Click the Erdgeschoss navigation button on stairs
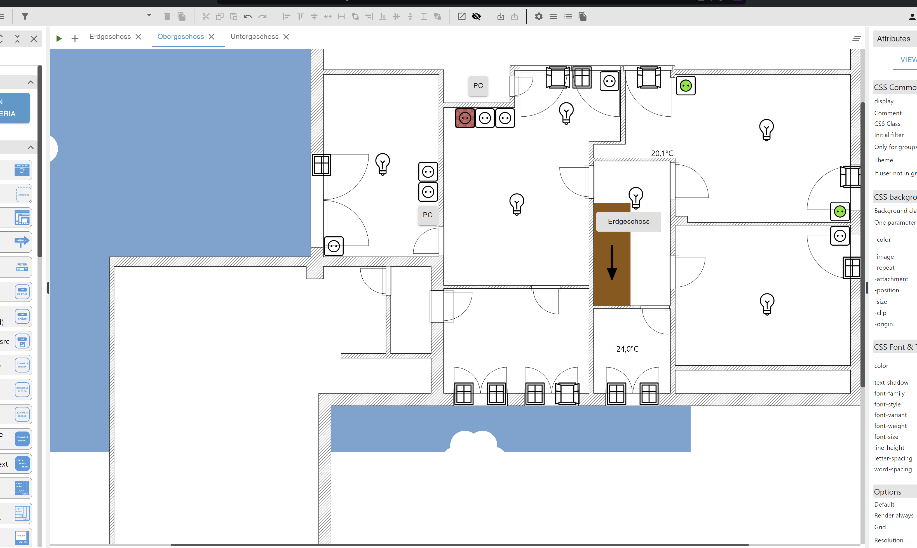The height and width of the screenshot is (548, 917). pos(628,222)
